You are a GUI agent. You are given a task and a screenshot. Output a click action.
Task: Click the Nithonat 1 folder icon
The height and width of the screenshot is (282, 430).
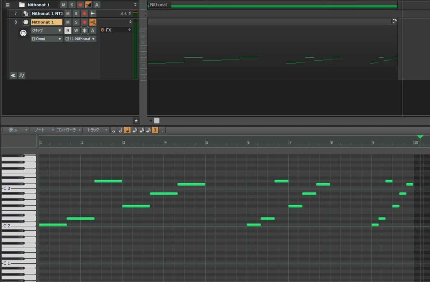point(22,5)
